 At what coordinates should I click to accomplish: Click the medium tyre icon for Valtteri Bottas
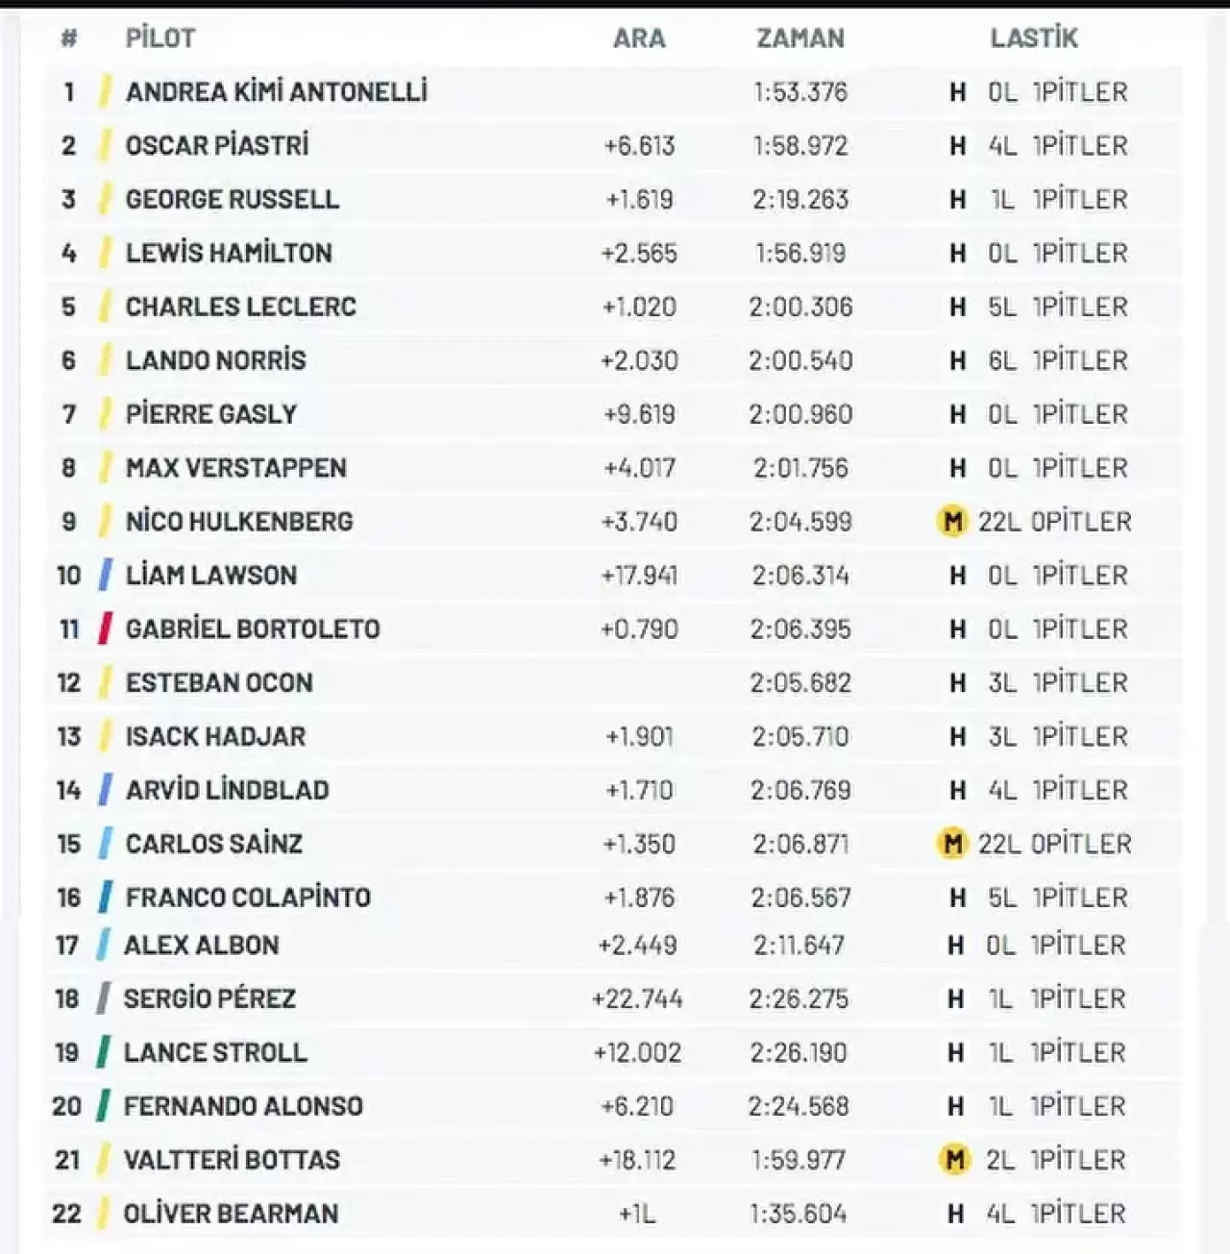click(x=954, y=1160)
